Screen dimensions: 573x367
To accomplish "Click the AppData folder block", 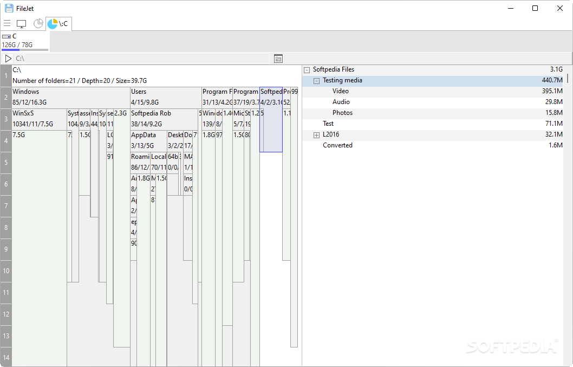I will click(149, 140).
